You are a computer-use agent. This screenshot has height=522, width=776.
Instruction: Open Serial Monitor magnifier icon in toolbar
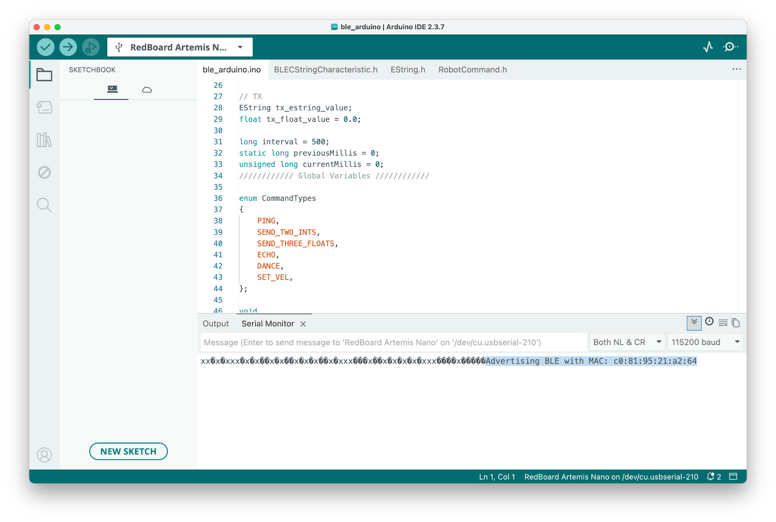[x=730, y=47]
